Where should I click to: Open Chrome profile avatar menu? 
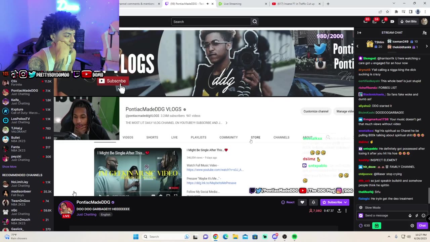point(418,12)
